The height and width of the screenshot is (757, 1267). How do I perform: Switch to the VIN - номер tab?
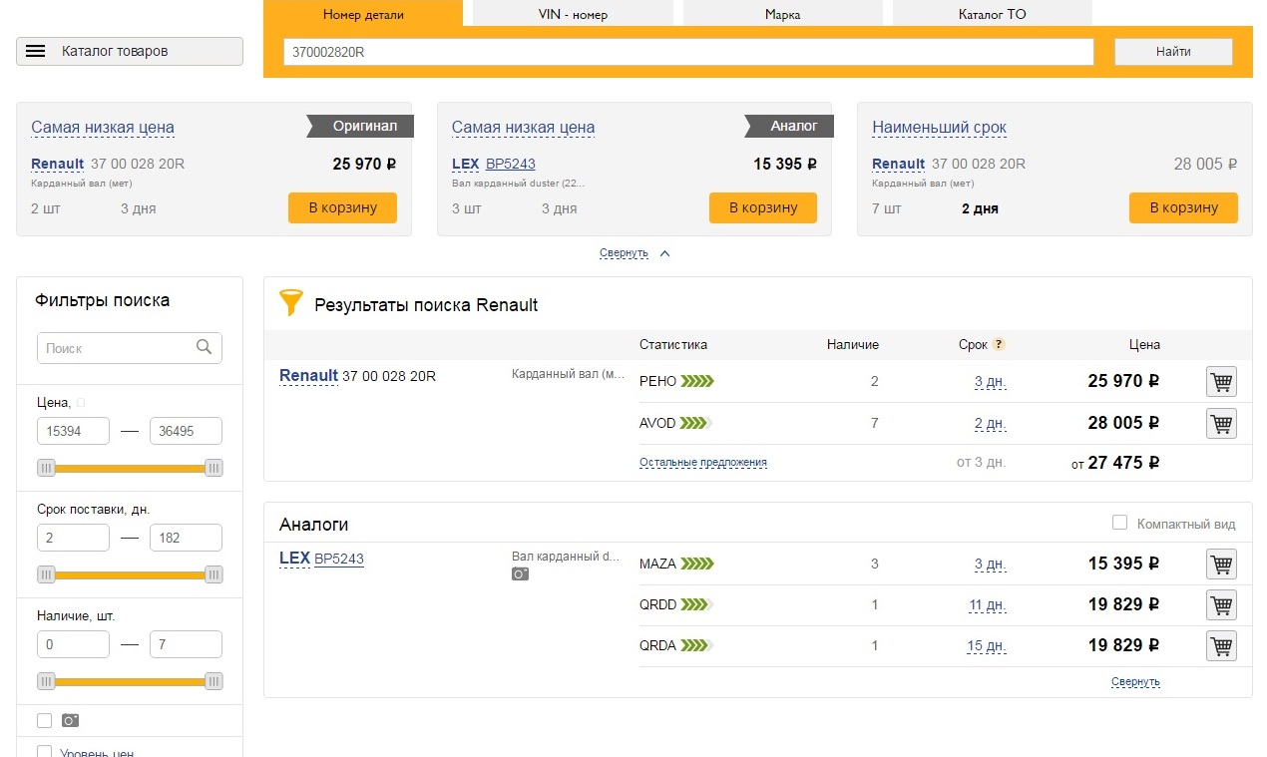[x=573, y=14]
